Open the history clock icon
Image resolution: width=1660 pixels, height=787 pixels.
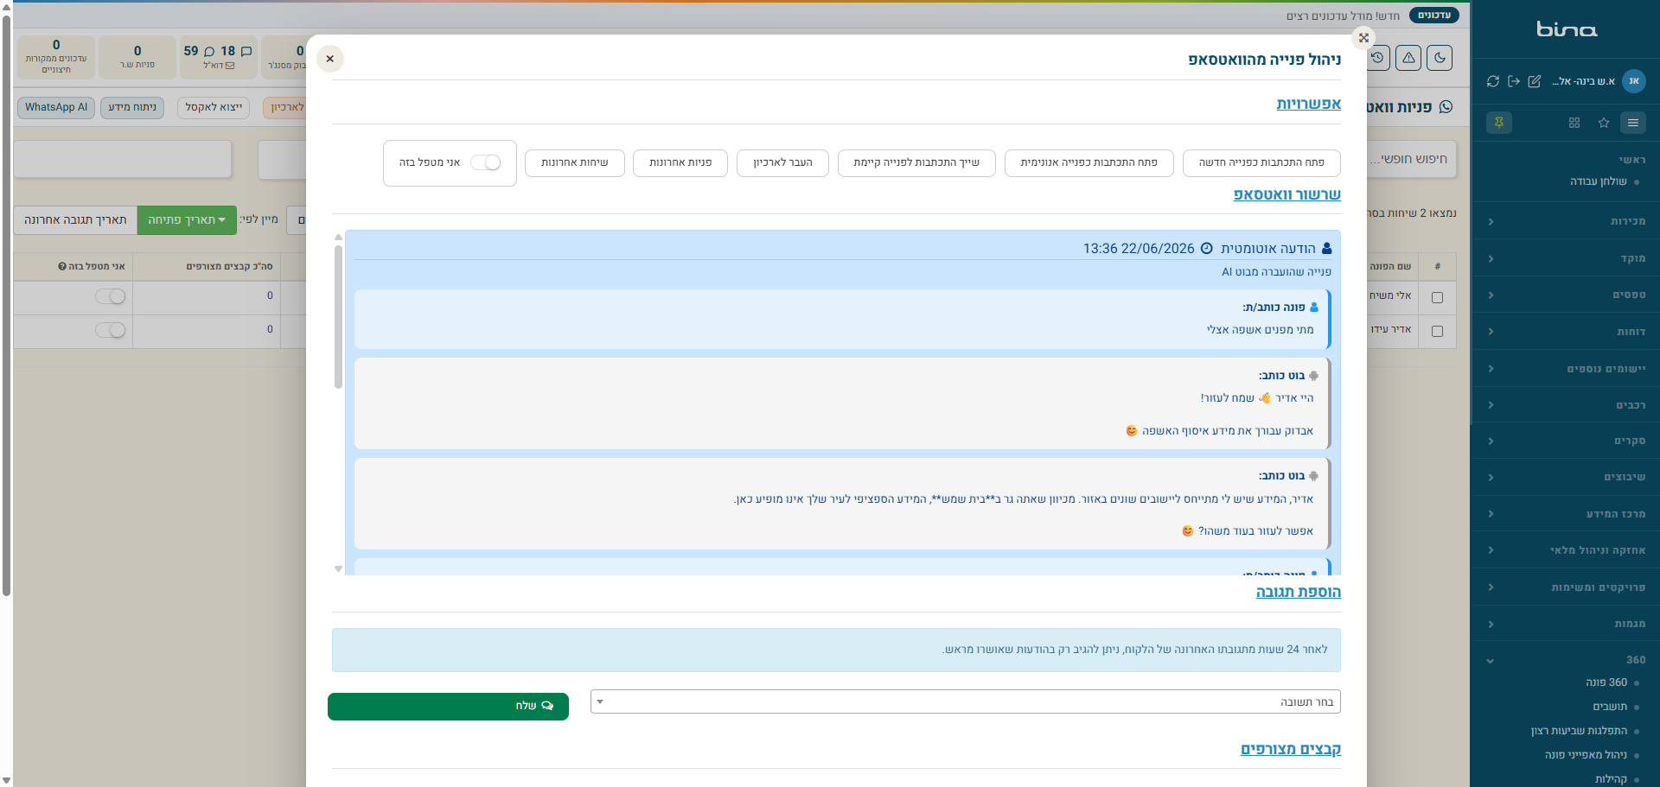point(1377,58)
